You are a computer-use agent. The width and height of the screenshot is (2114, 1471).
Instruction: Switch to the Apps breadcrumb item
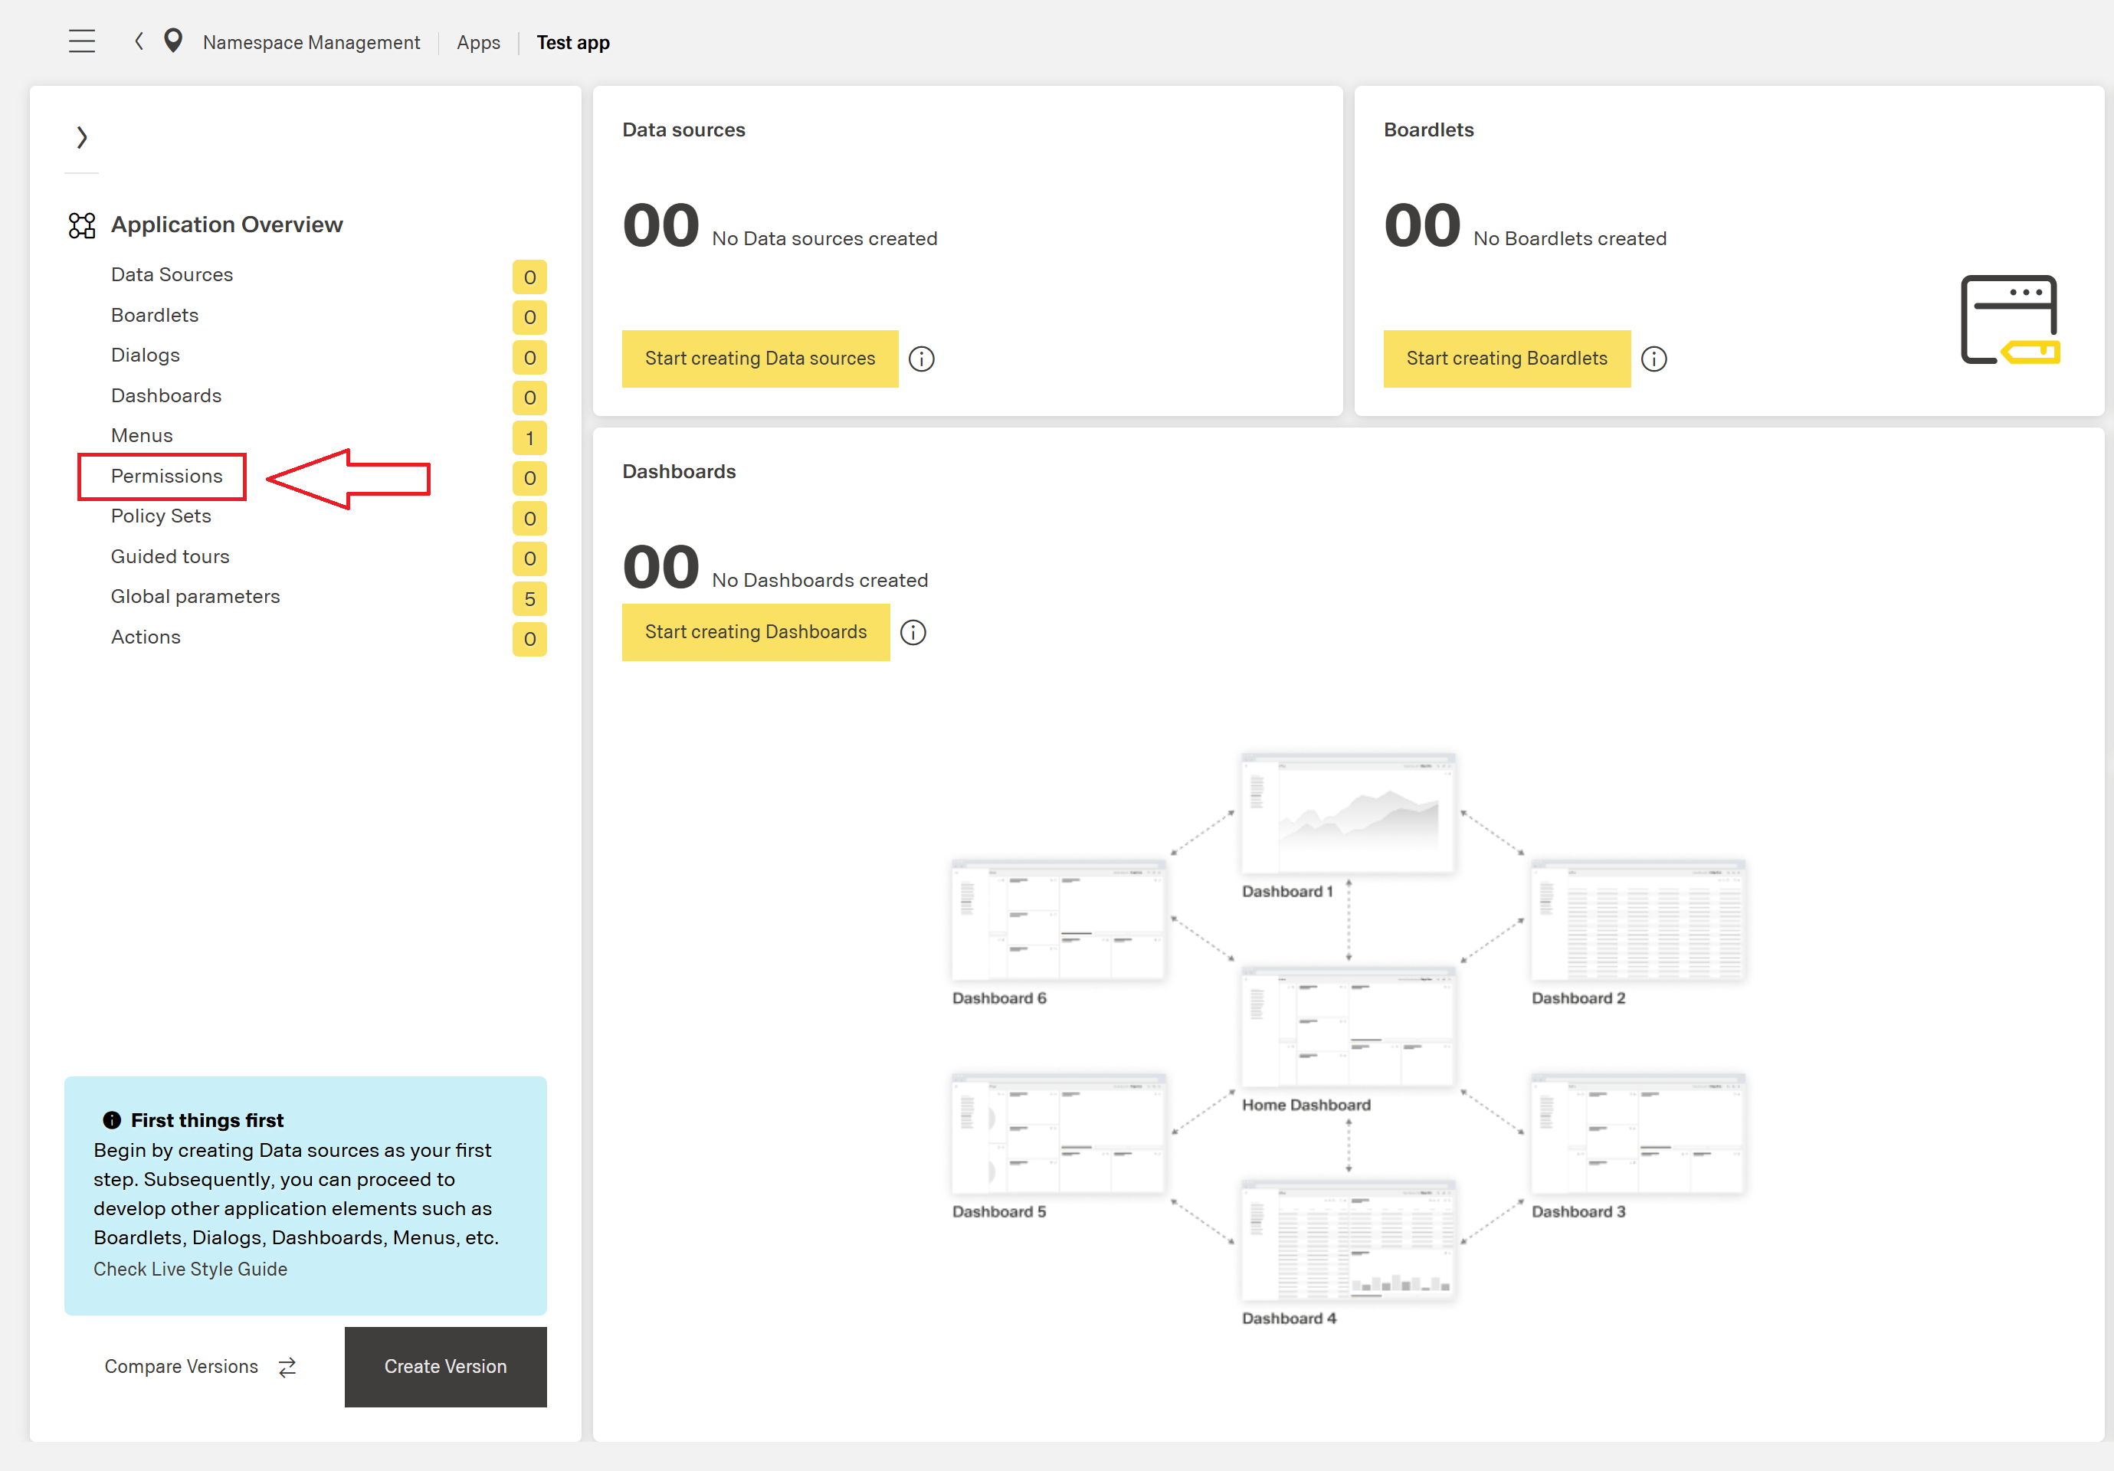click(478, 42)
